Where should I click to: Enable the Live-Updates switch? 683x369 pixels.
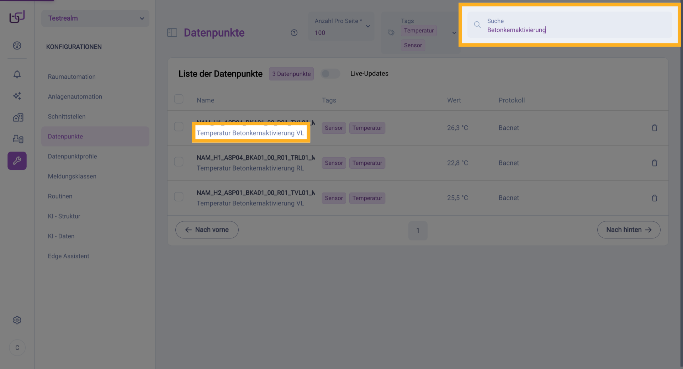point(330,74)
